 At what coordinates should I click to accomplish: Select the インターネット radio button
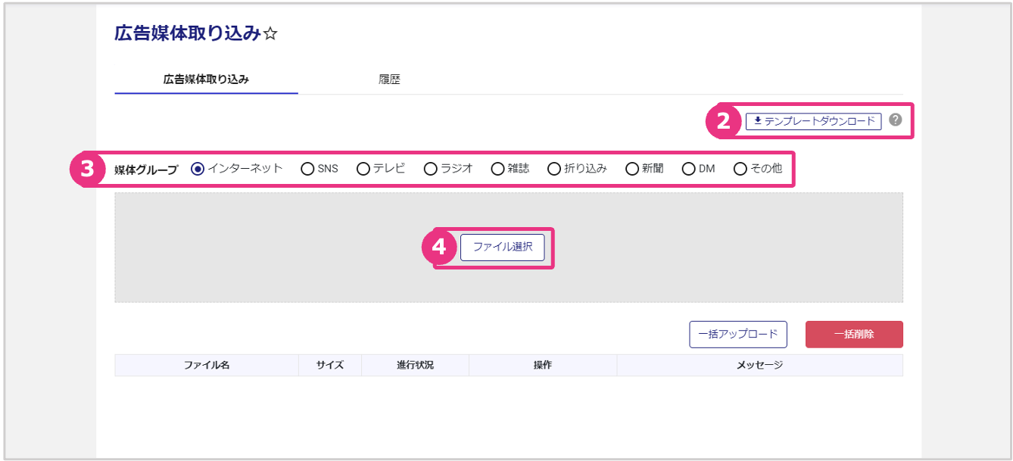tap(198, 169)
